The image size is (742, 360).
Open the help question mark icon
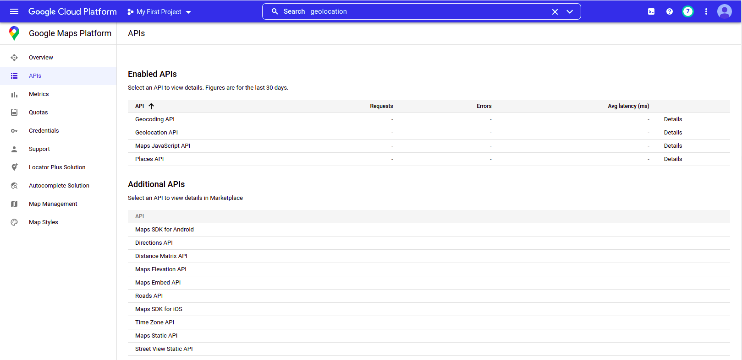(x=670, y=11)
